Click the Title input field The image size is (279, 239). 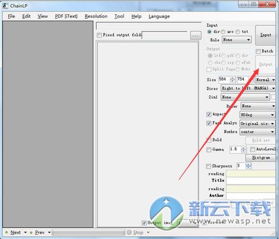click(251, 181)
